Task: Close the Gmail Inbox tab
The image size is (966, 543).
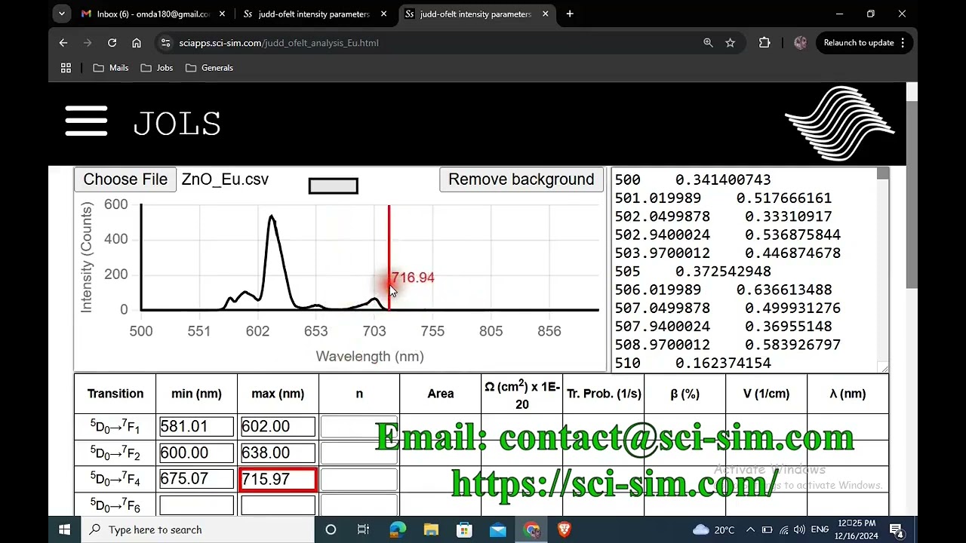Action: (222, 14)
